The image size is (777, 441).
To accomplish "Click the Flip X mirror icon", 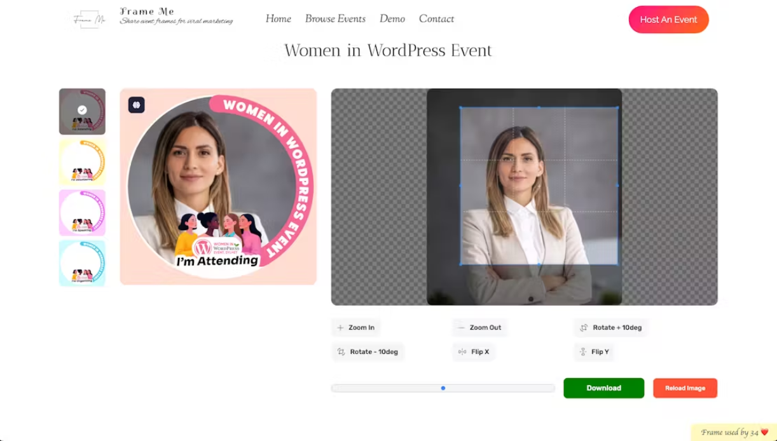I will (x=462, y=352).
